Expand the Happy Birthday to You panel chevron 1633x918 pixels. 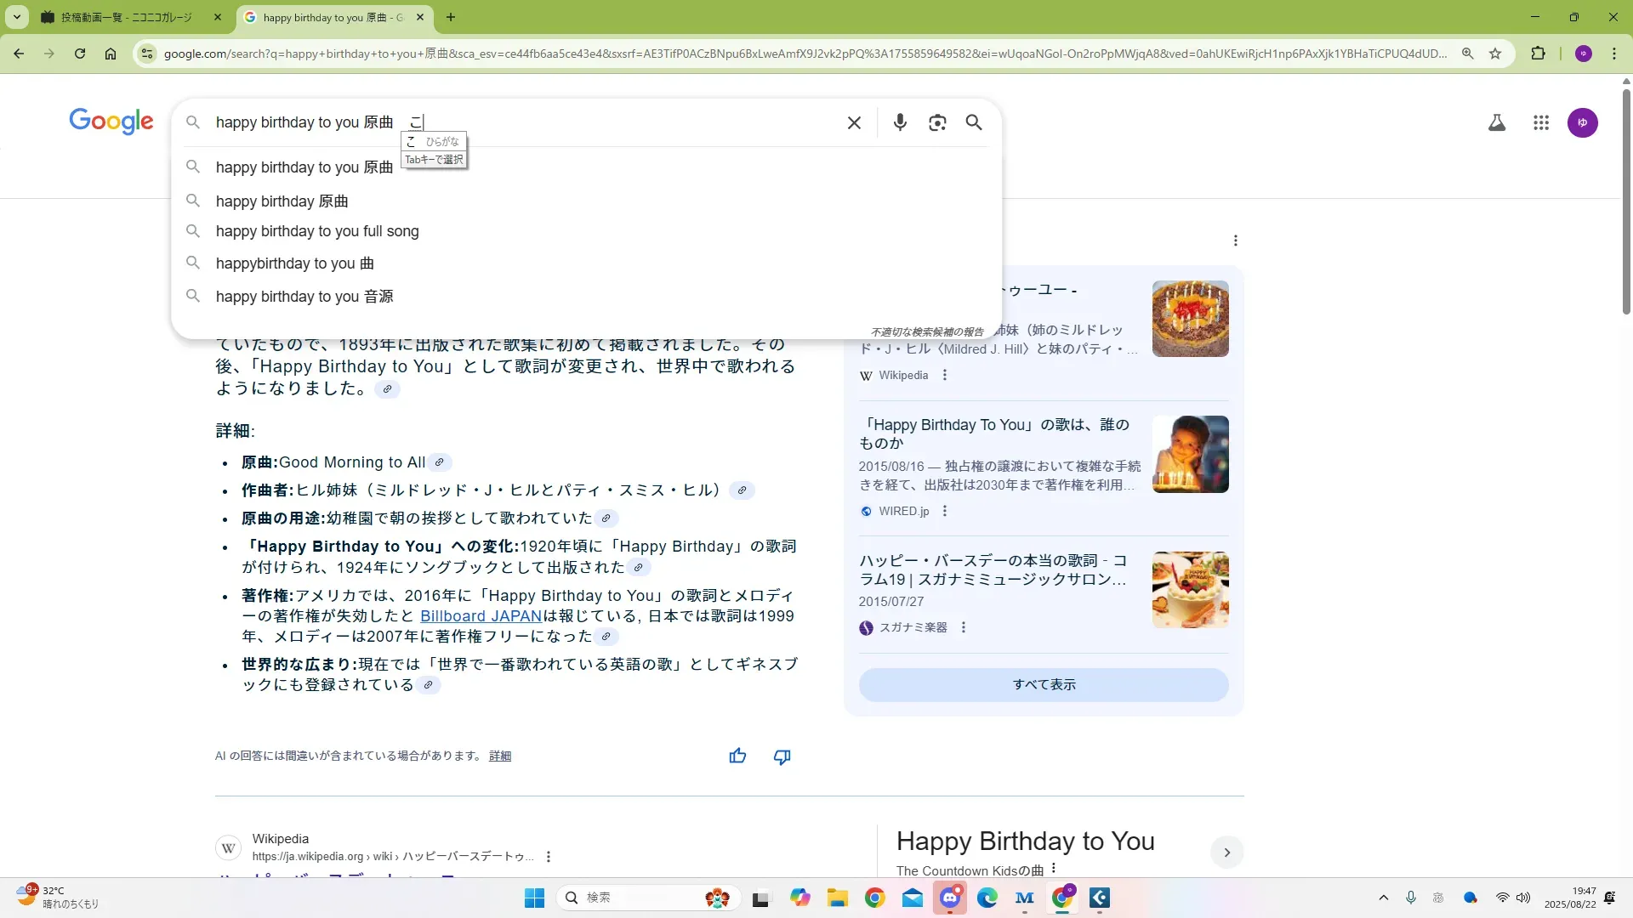(x=1226, y=852)
